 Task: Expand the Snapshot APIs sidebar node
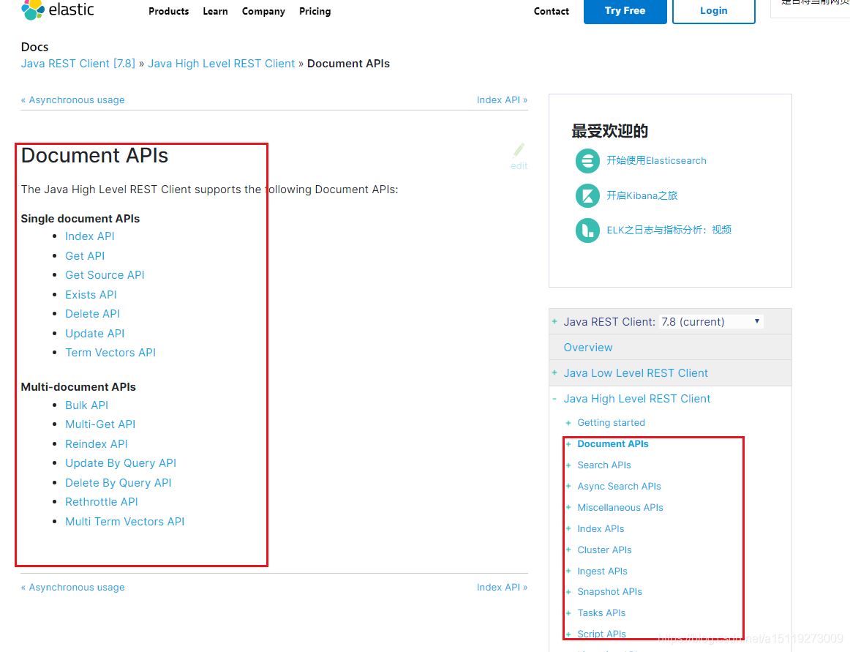pyautogui.click(x=568, y=592)
